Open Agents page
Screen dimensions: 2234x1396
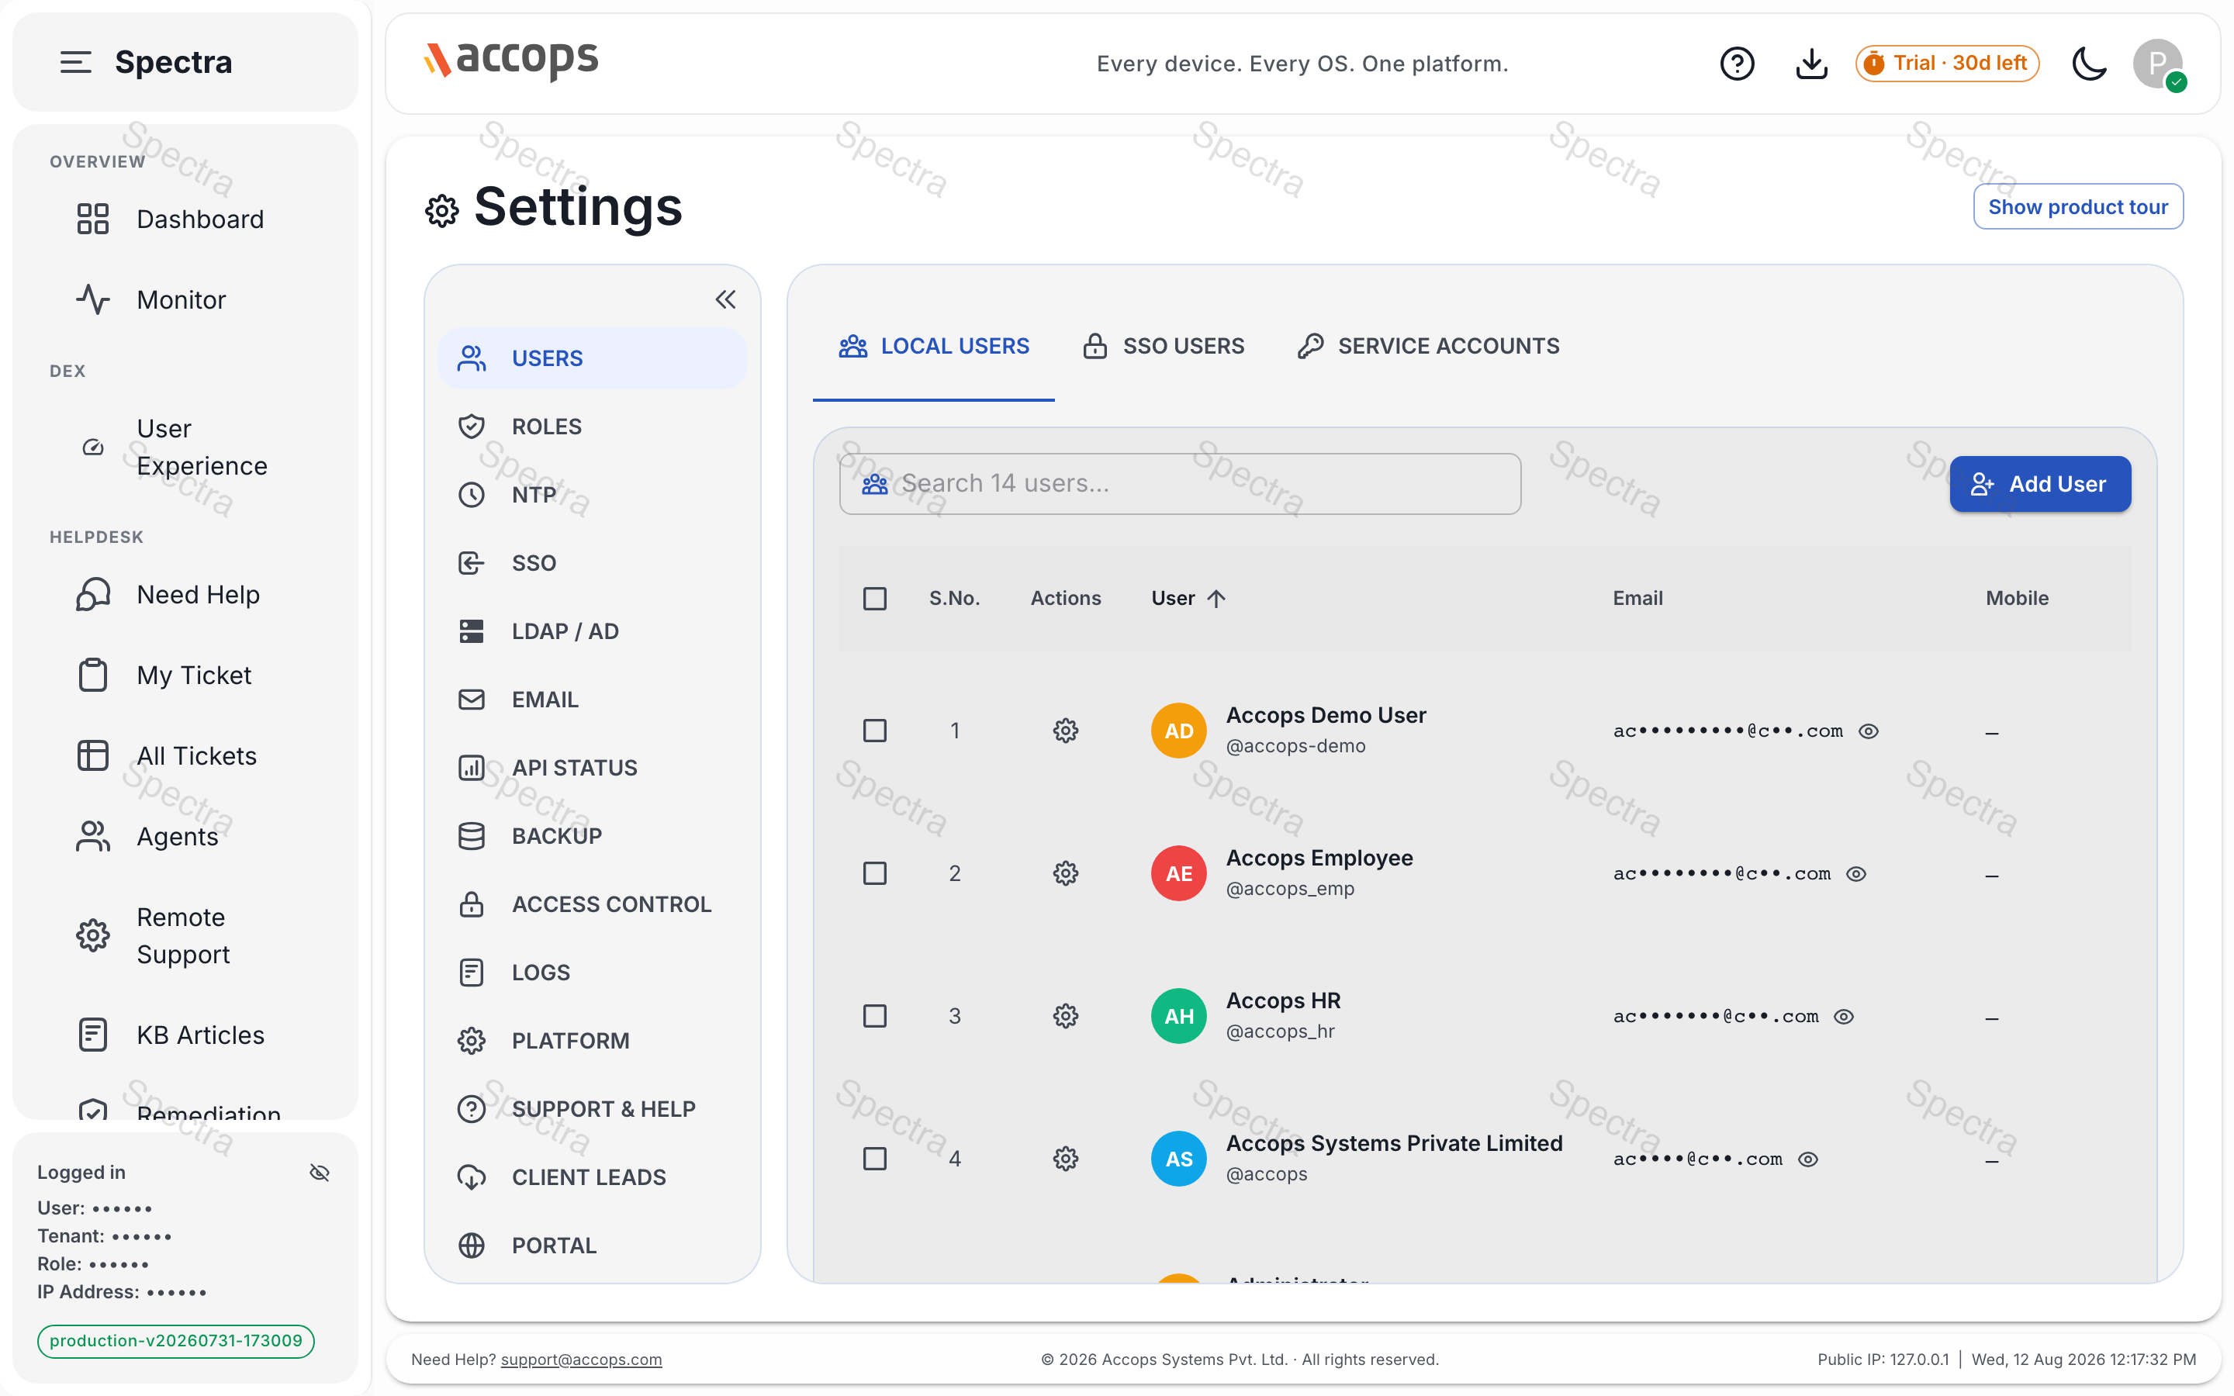(185, 835)
